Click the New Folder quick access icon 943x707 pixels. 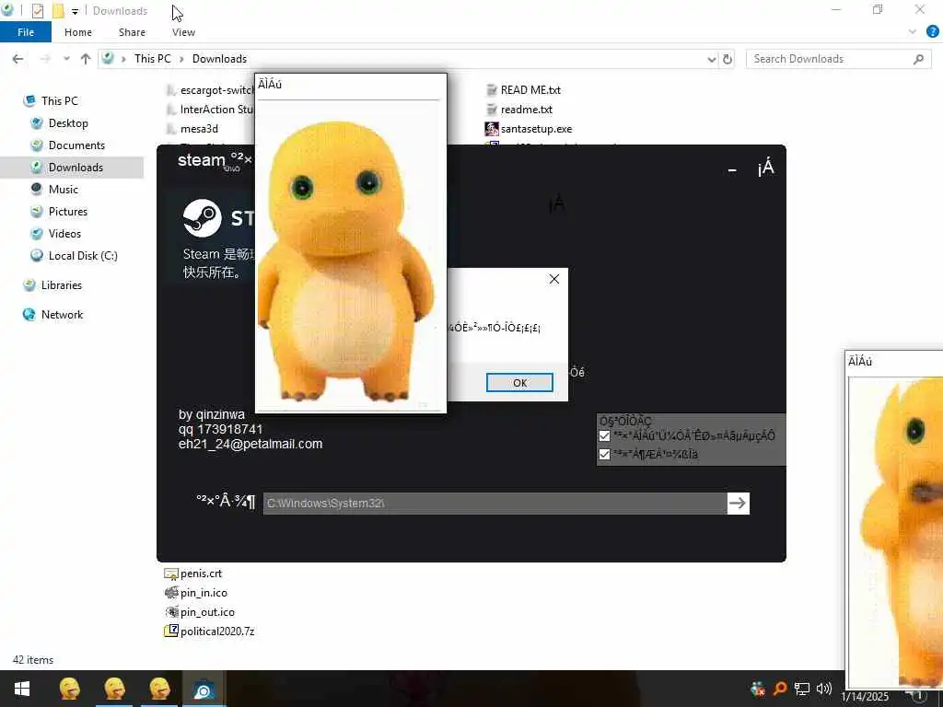[58, 11]
